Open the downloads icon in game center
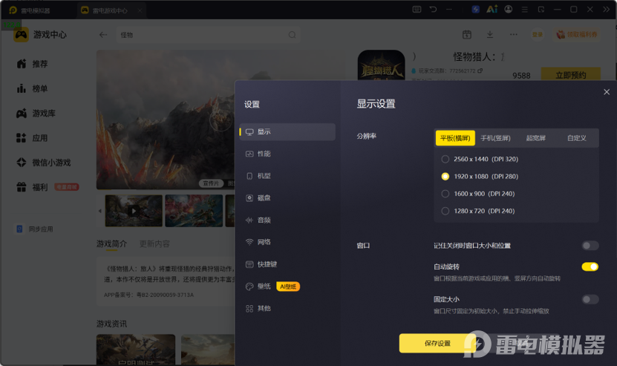 [x=490, y=35]
